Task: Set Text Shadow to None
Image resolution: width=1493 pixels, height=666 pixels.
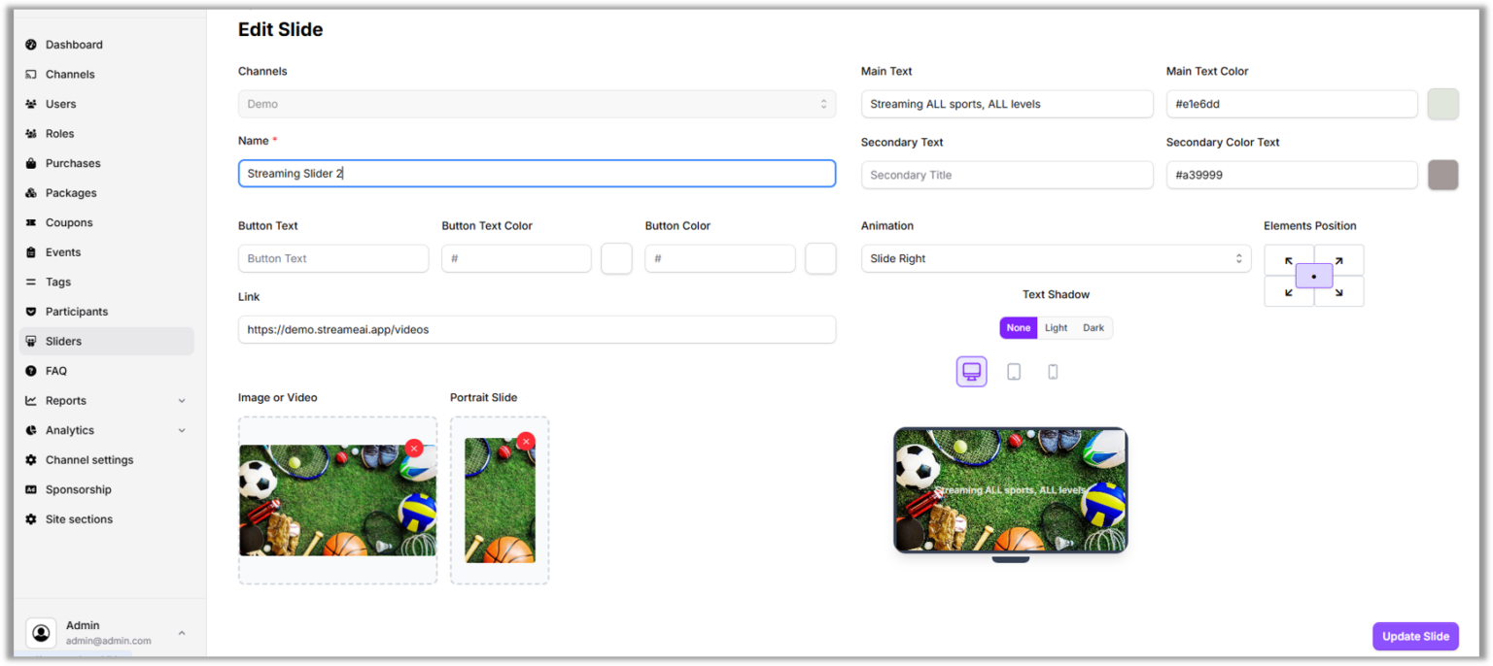Action: (1018, 328)
